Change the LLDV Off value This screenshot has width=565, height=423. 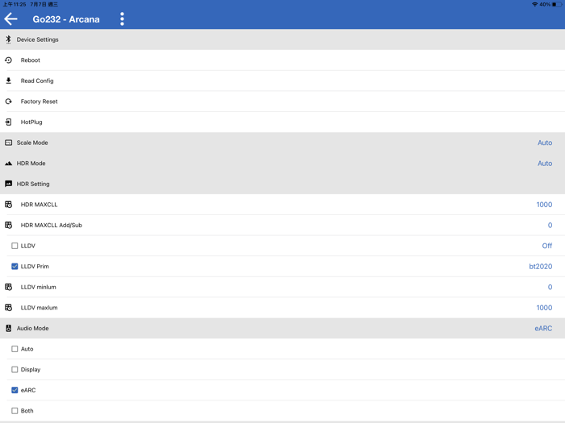click(547, 246)
